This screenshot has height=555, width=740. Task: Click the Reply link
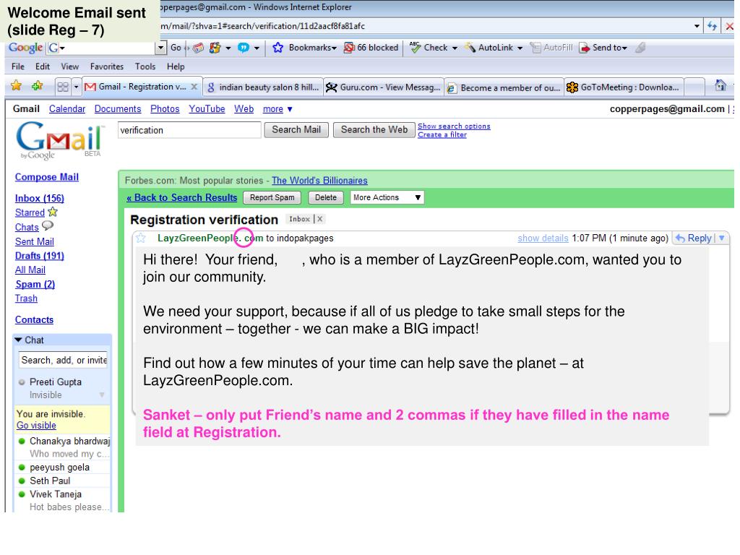[699, 238]
